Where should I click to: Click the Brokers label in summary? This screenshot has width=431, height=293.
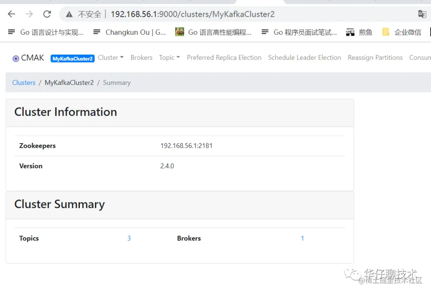(x=189, y=238)
